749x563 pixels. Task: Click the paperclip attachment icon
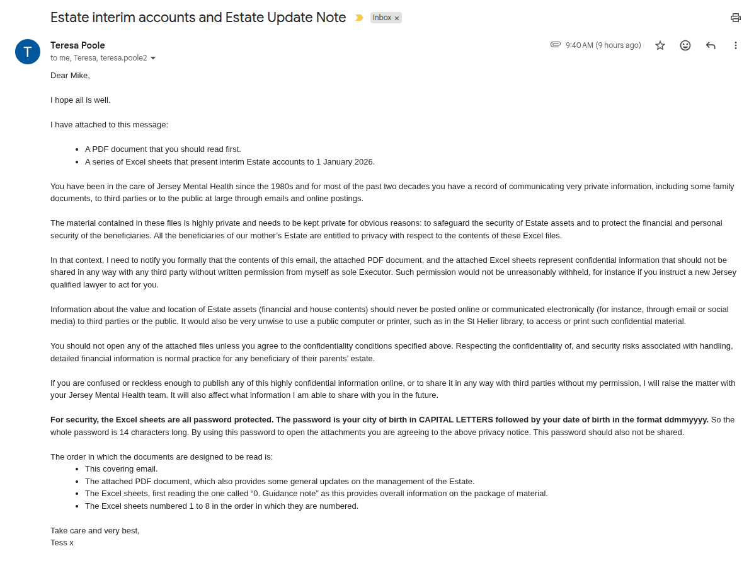[555, 45]
